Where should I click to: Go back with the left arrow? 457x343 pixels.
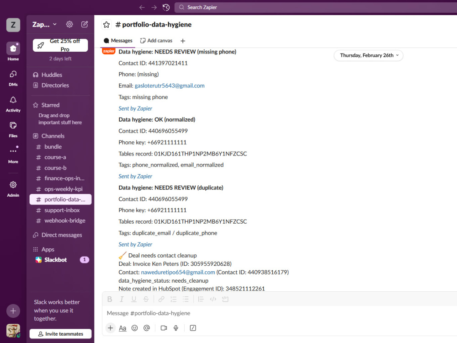(142, 7)
